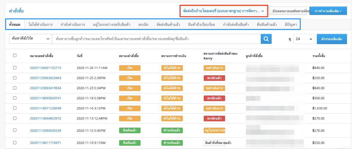This screenshot has height=149, width=352.
Task: Click the total amount ฿300.00
Action: (x=319, y=98)
